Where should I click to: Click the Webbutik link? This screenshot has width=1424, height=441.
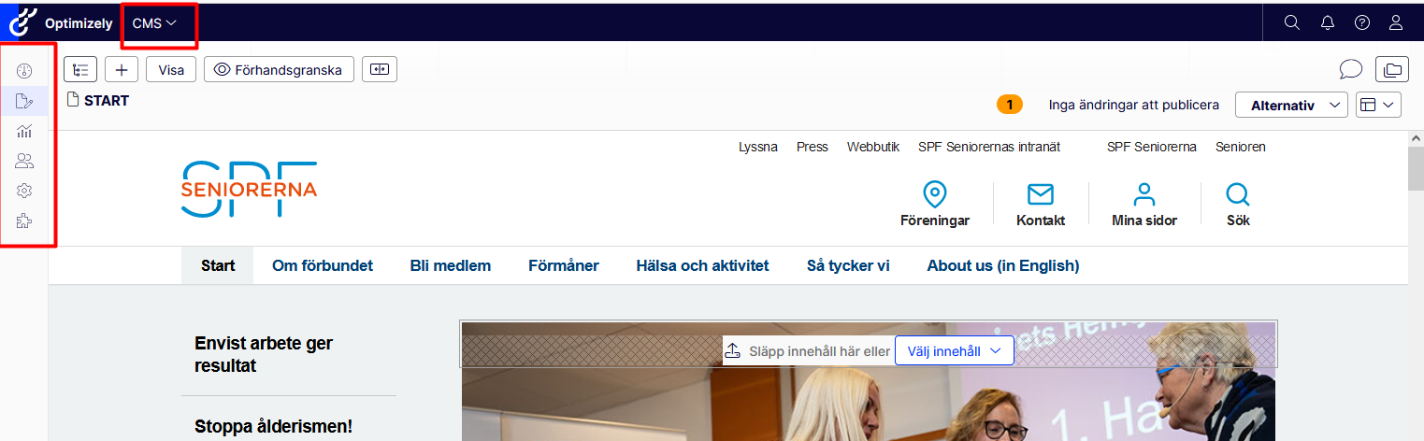(872, 147)
